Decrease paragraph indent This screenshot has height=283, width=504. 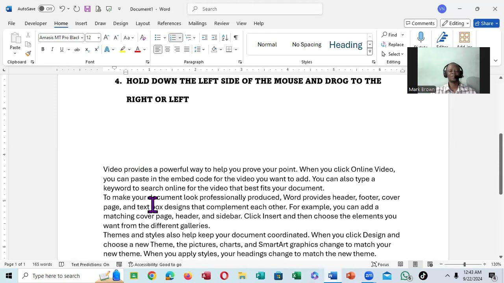click(205, 37)
